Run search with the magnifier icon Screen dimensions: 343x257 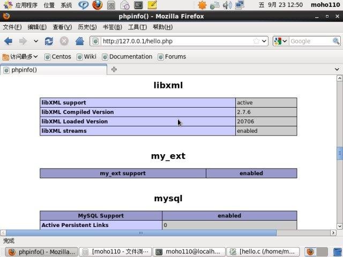(x=336, y=41)
